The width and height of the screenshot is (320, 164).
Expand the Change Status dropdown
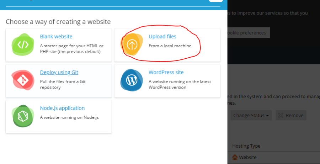point(250,115)
